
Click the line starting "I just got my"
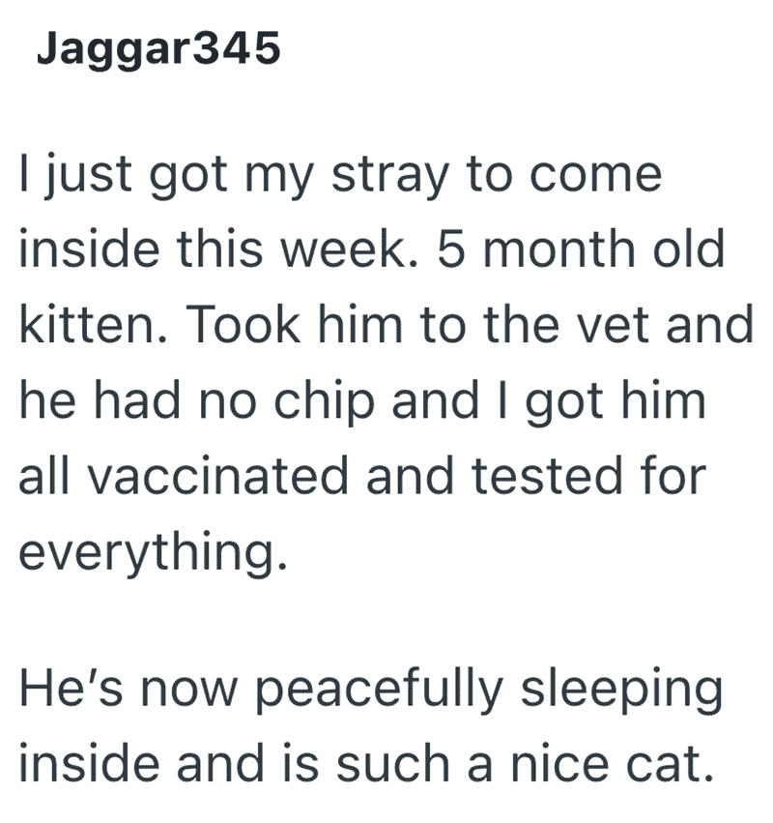click(340, 179)
